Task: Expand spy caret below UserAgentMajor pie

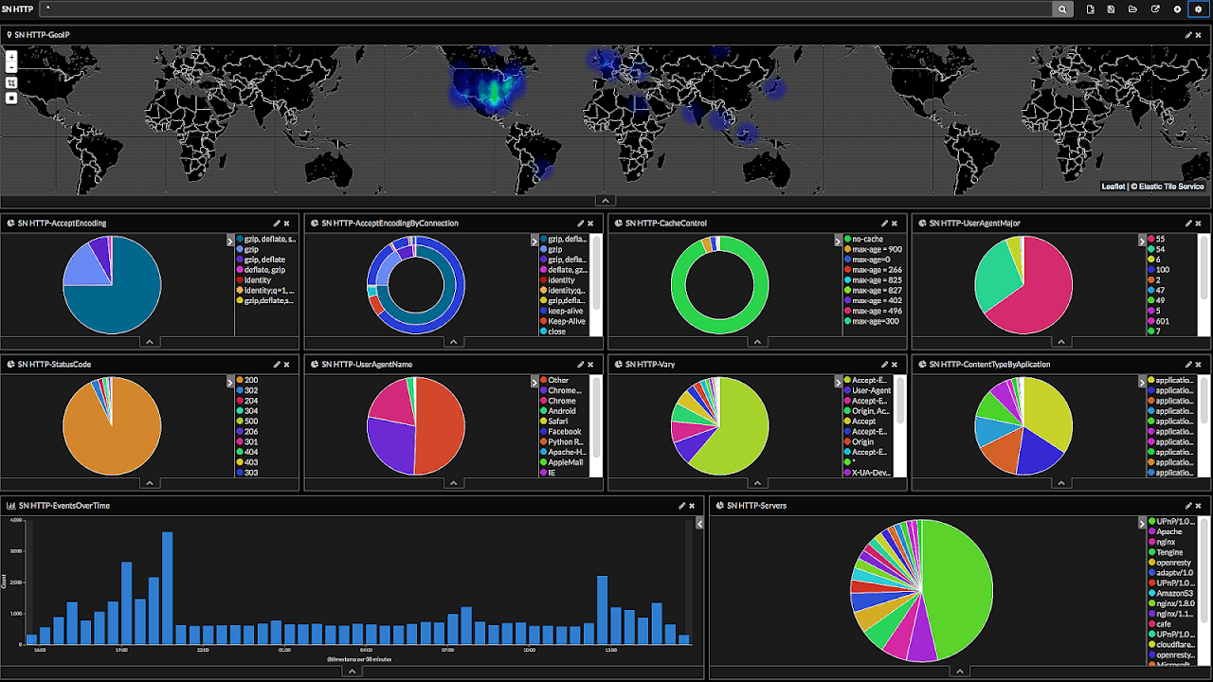Action: click(x=1061, y=342)
